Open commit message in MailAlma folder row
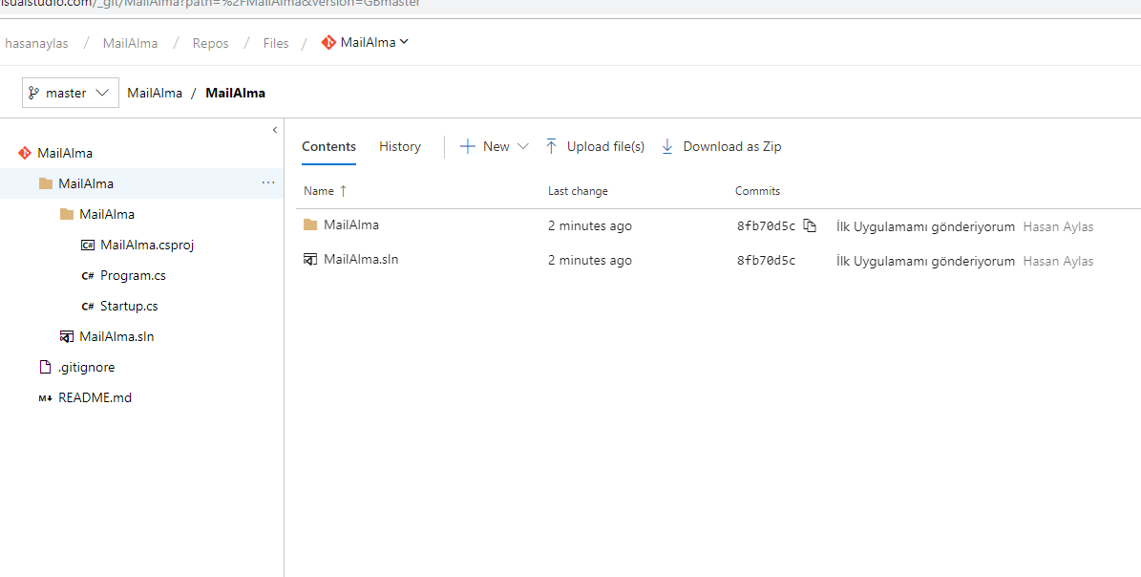This screenshot has width=1141, height=577. (x=925, y=227)
